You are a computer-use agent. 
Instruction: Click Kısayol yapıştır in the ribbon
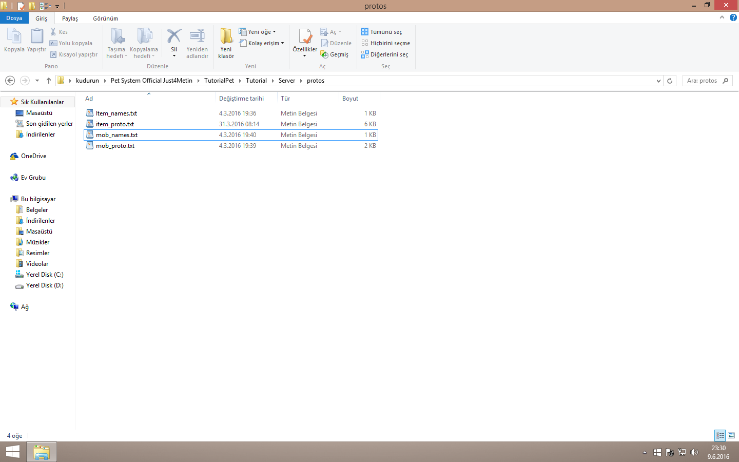click(x=73, y=54)
